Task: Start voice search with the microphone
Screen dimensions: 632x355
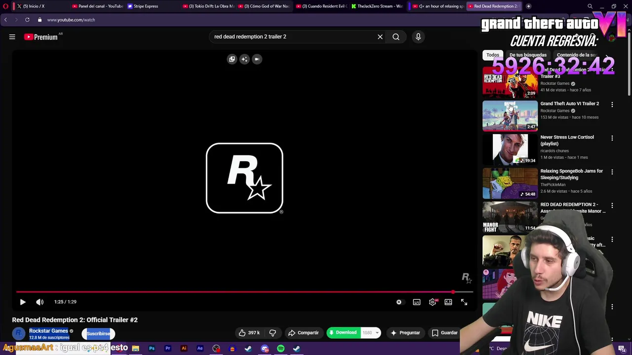Action: (418, 36)
